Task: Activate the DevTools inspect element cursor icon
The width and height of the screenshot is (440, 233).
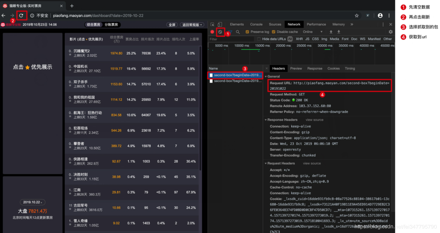Action: [212, 24]
